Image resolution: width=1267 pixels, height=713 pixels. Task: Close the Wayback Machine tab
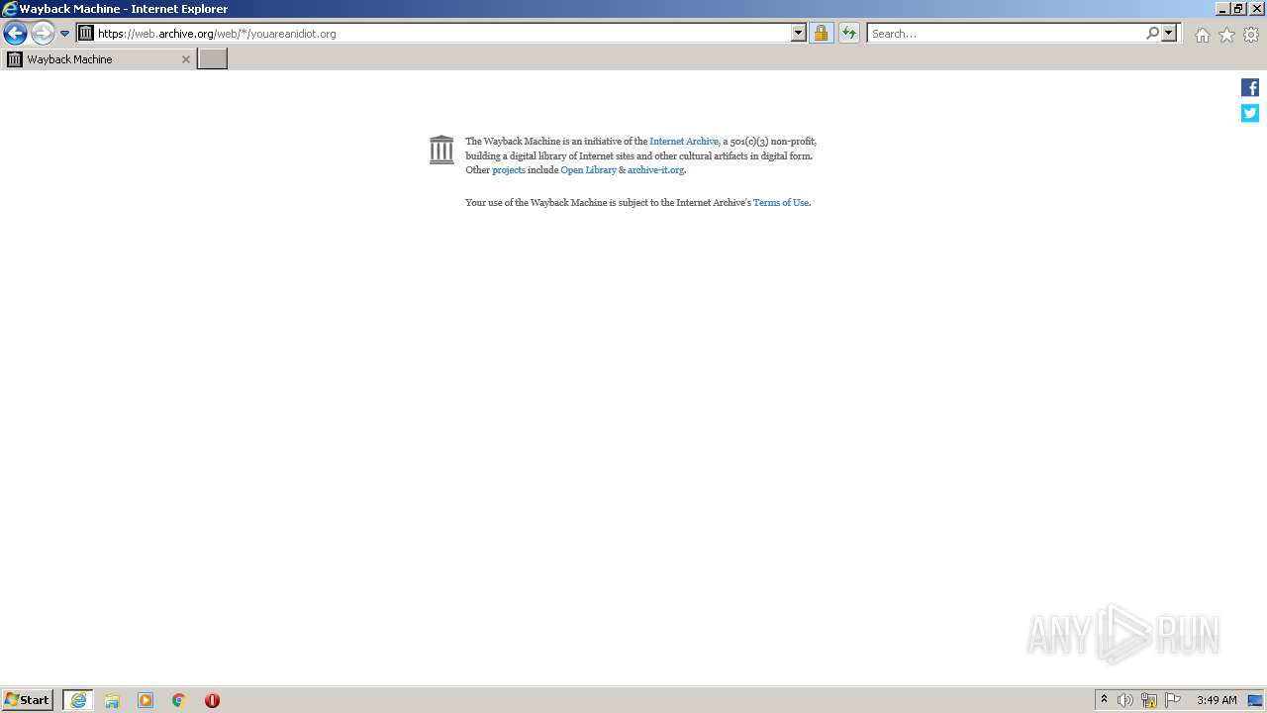(185, 59)
